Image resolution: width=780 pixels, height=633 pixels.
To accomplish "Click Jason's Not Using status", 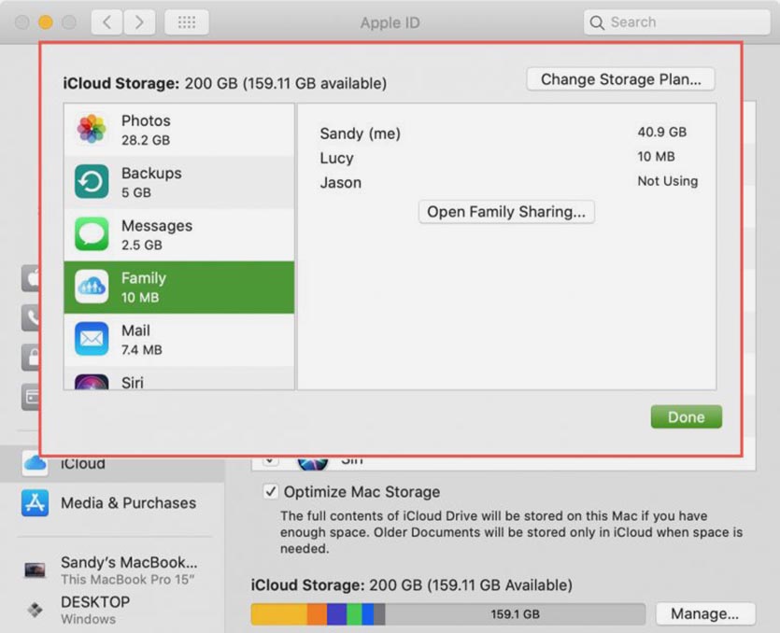I will pyautogui.click(x=668, y=181).
